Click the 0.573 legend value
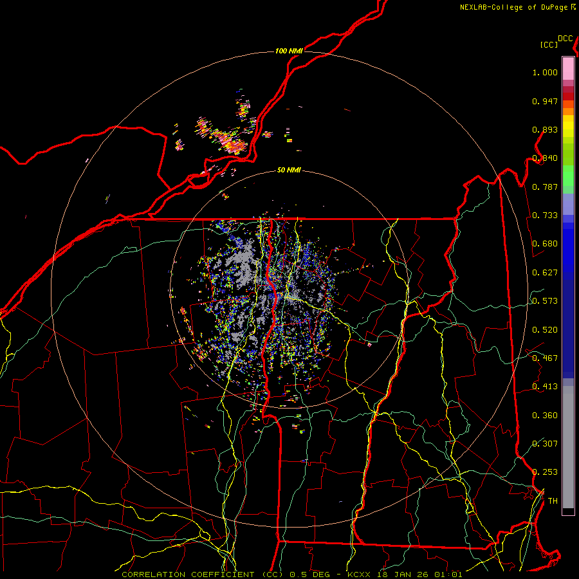Viewport: 579px width, 579px height. (545, 301)
